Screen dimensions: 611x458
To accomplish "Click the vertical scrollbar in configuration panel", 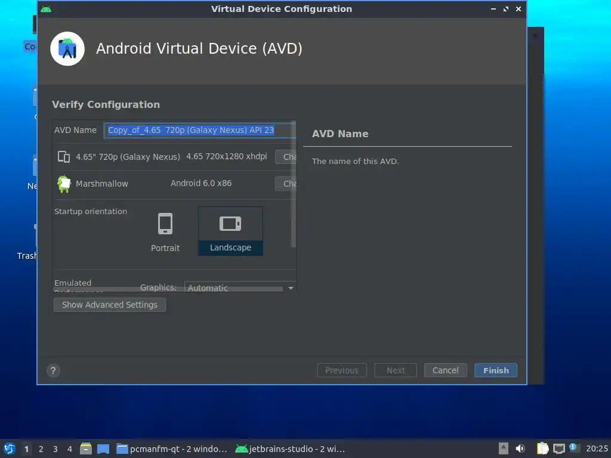I will pyautogui.click(x=294, y=184).
